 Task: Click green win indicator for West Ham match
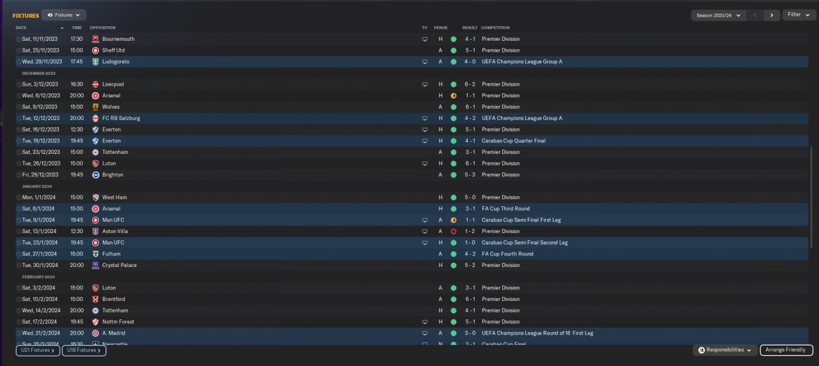453,197
